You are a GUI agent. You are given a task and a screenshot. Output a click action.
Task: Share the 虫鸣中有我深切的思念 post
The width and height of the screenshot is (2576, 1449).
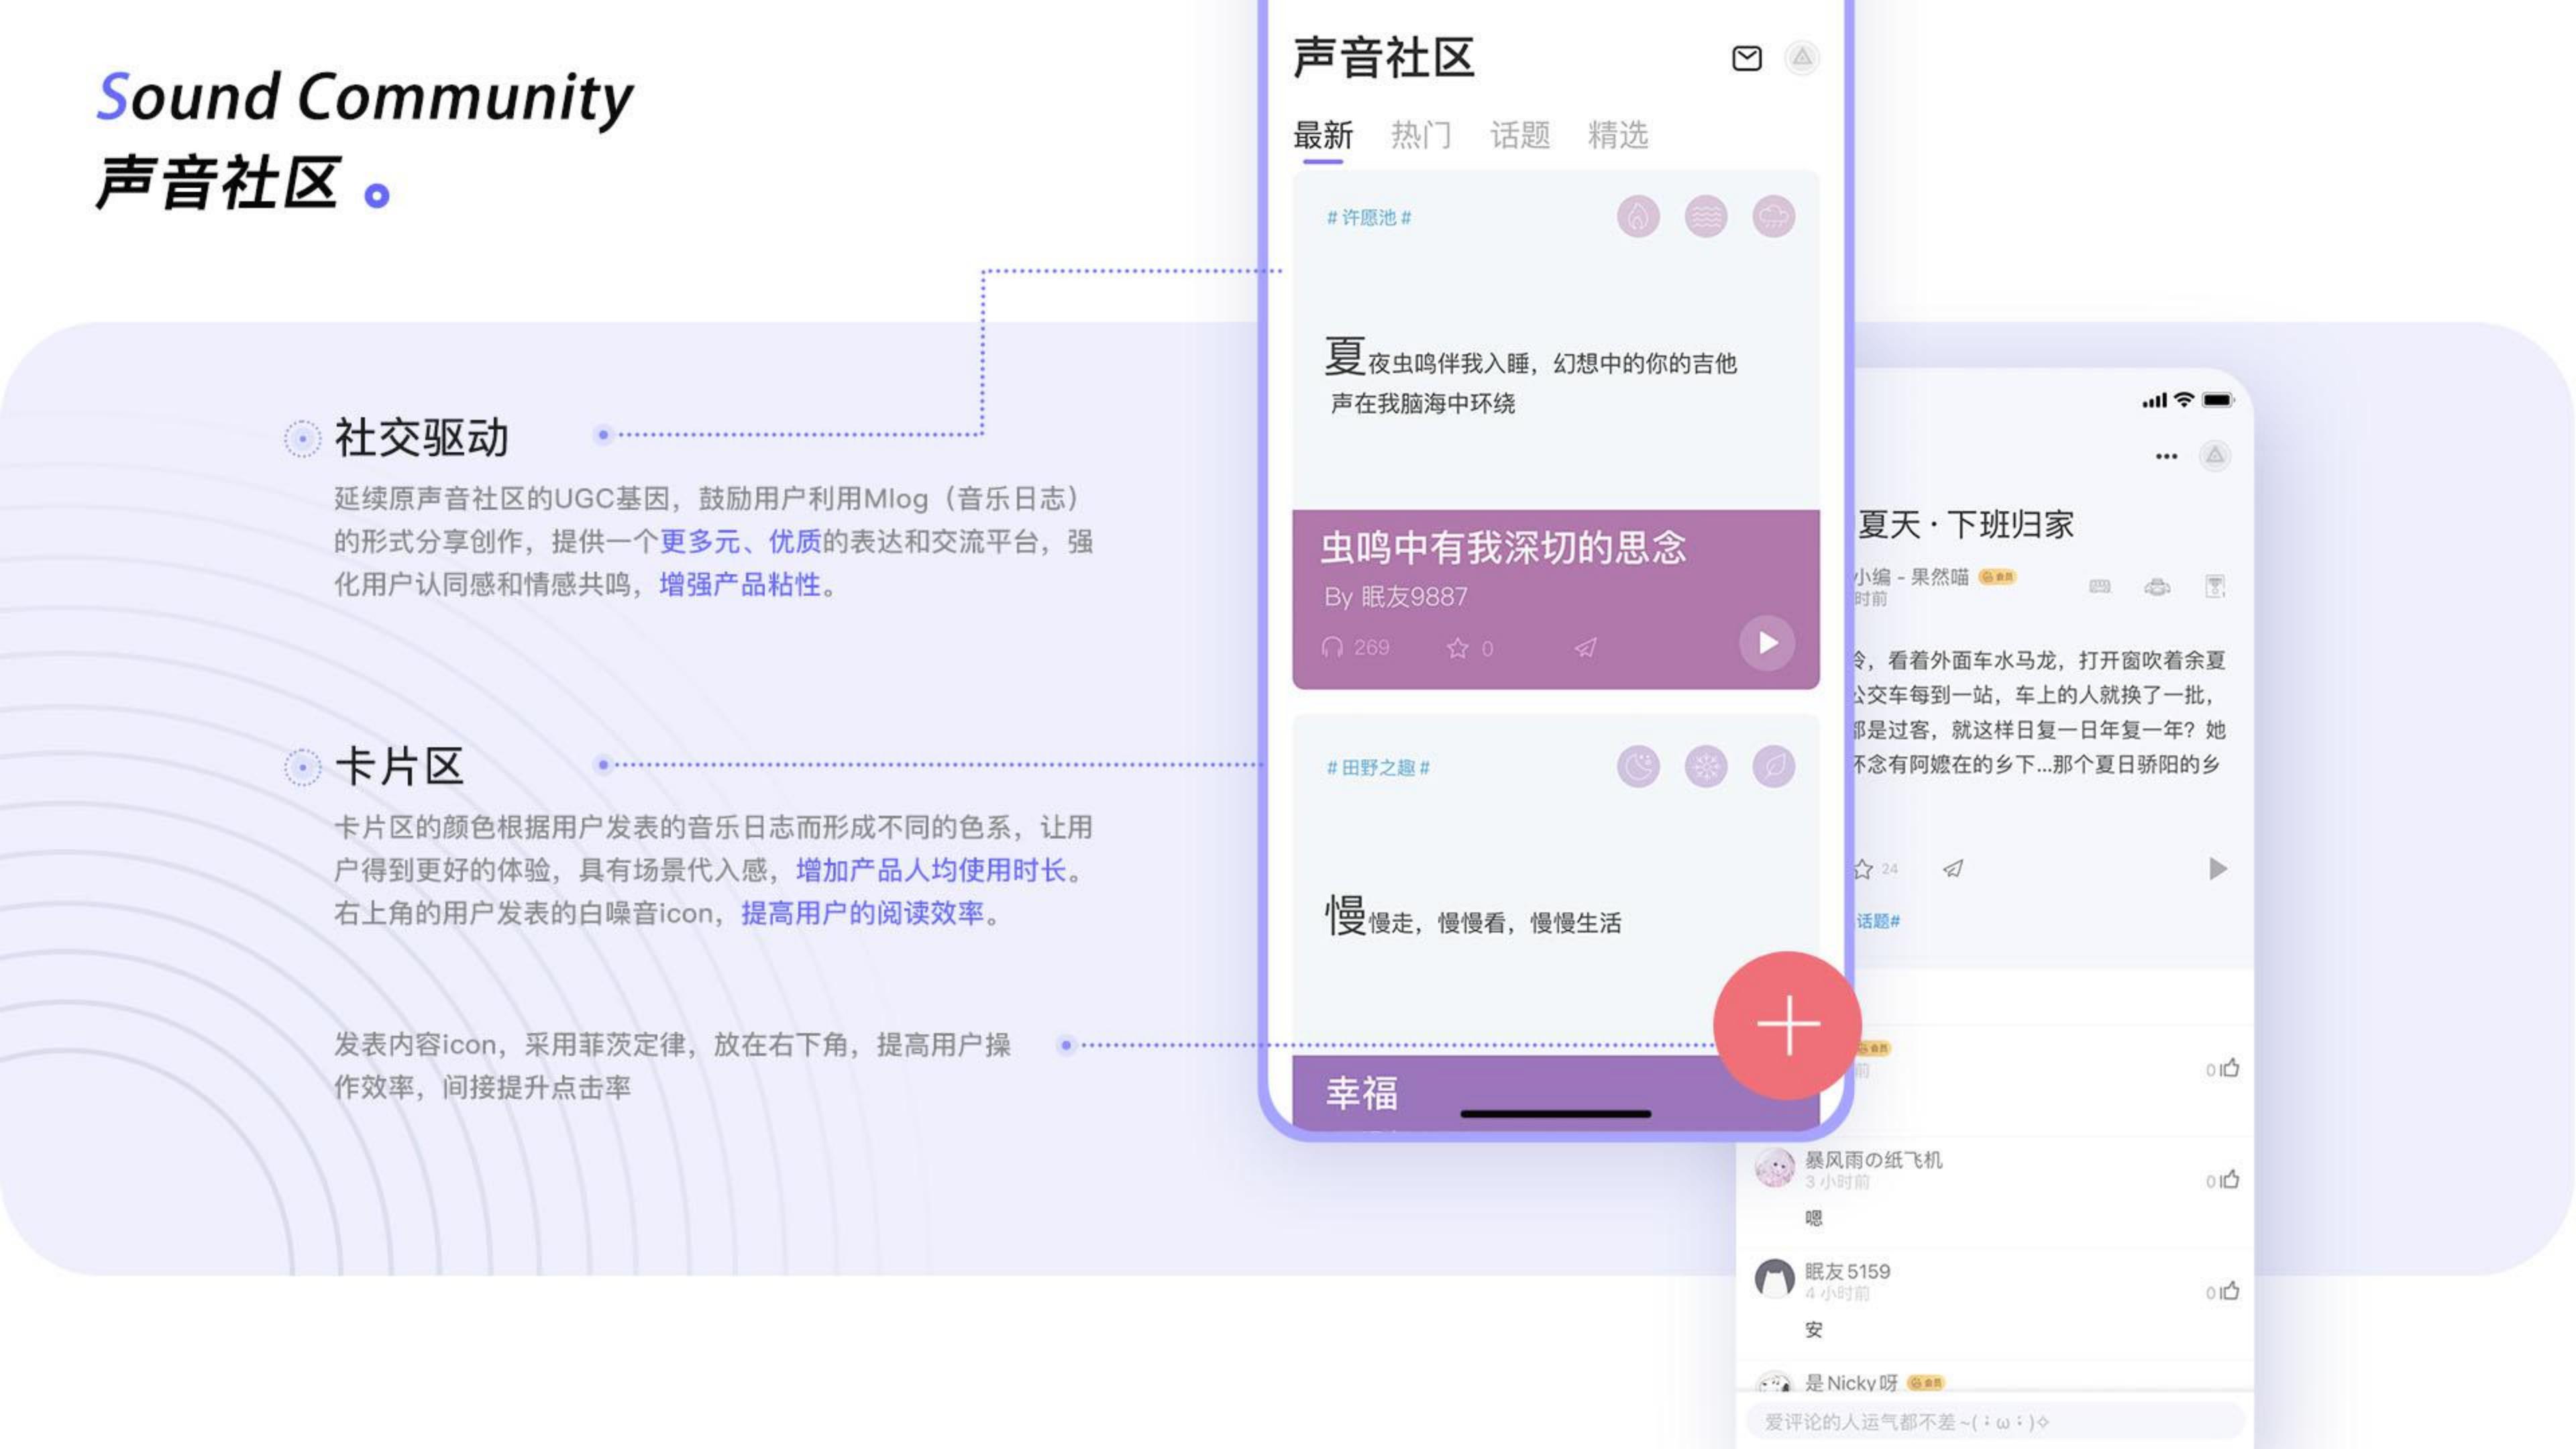click(x=1585, y=648)
